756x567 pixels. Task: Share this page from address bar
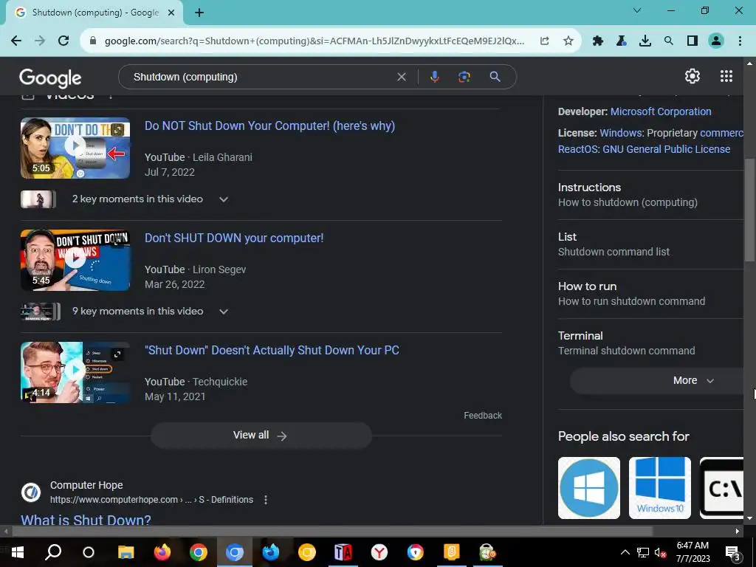(544, 41)
